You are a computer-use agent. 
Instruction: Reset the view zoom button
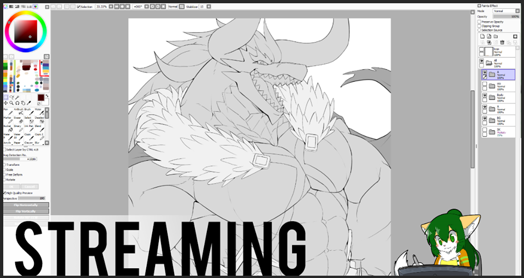(x=128, y=7)
